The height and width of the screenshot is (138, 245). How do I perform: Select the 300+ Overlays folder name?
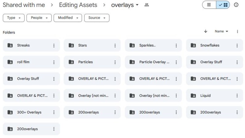[x=29, y=112]
